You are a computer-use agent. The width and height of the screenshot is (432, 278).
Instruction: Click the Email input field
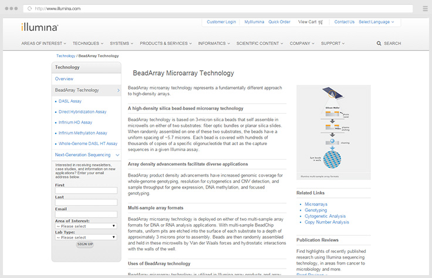(x=86, y=214)
